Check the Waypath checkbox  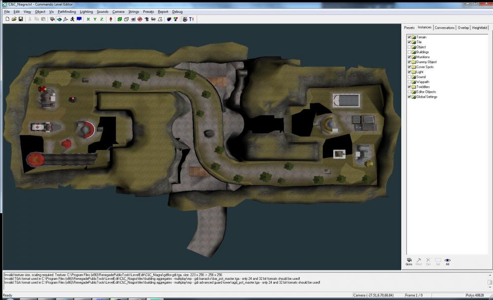[x=409, y=82]
